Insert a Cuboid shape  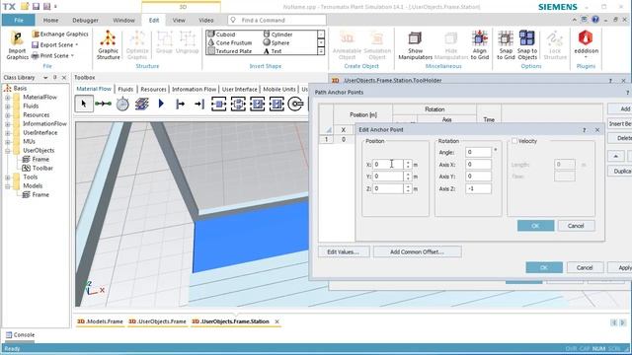[221, 35]
